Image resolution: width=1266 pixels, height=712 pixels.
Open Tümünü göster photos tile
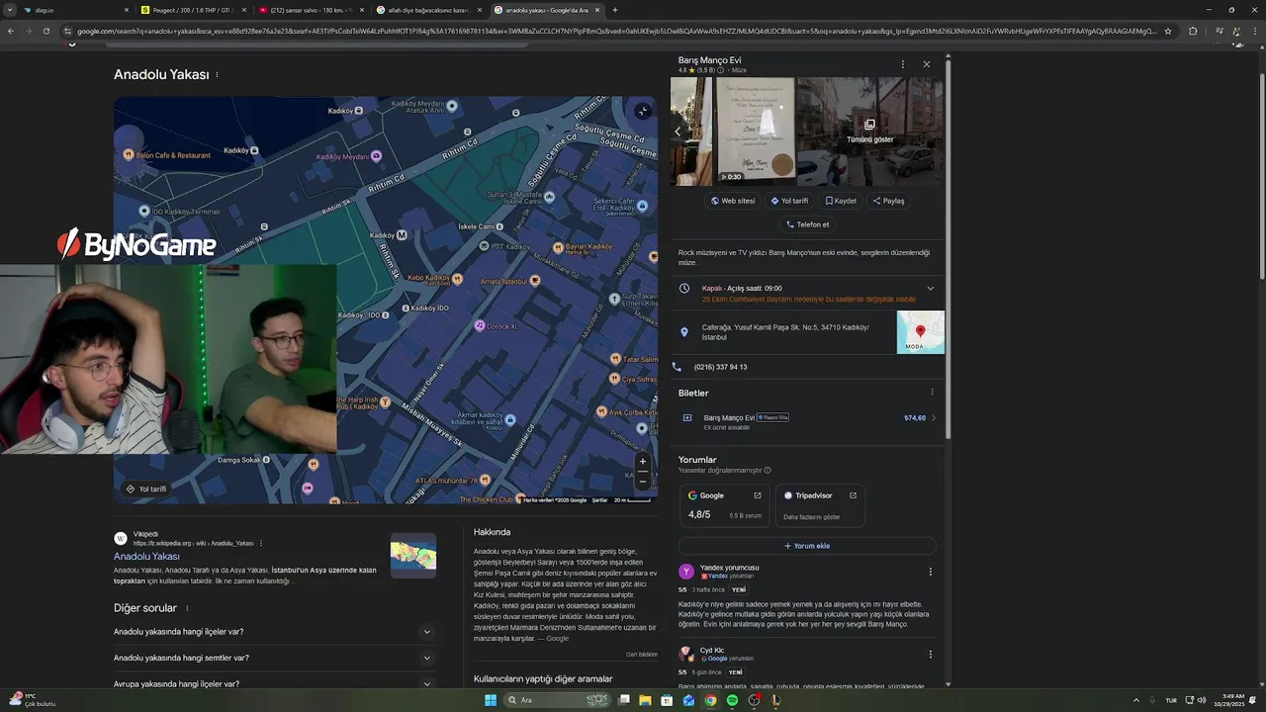tap(869, 132)
